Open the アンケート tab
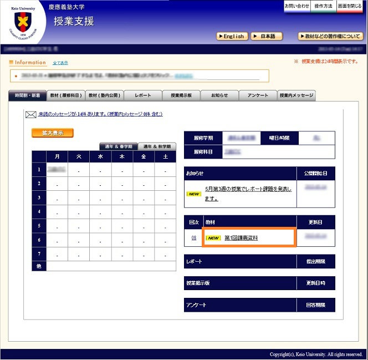368x360 pixels. pos(258,95)
